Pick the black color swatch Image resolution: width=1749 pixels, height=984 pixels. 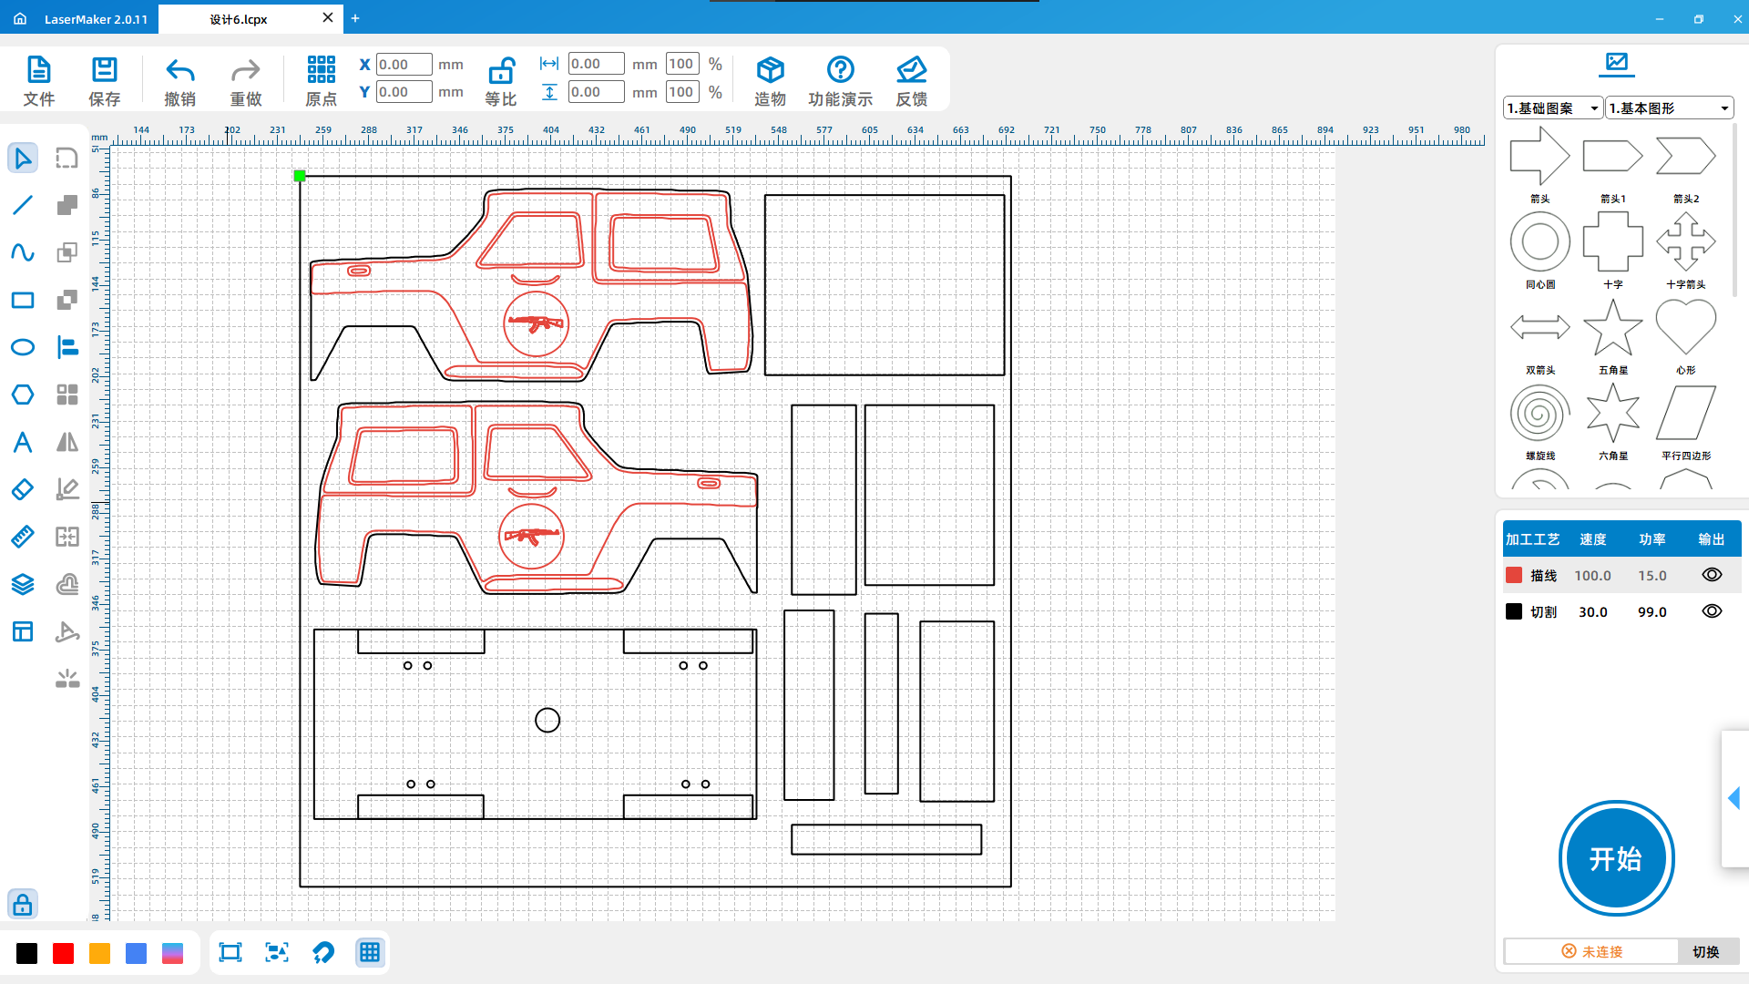(27, 953)
